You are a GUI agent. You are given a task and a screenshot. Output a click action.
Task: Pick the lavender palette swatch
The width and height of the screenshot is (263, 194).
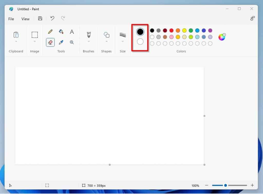(x=210, y=37)
